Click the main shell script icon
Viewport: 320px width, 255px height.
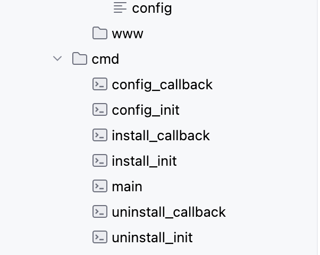100,186
